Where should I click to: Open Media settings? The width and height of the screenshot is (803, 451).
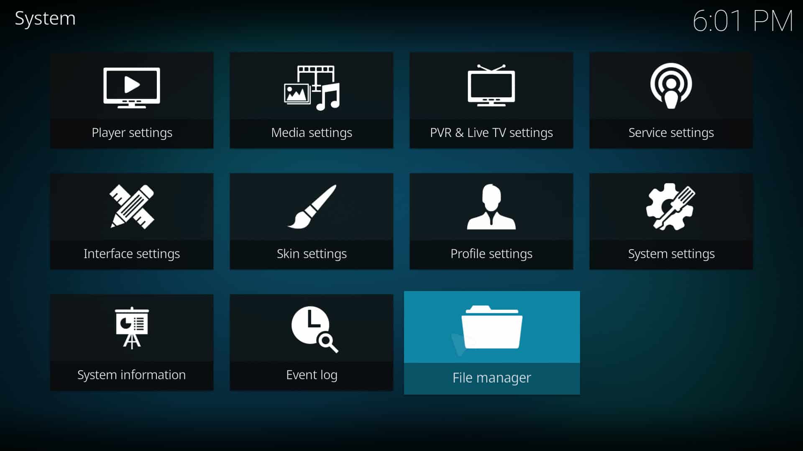312,100
